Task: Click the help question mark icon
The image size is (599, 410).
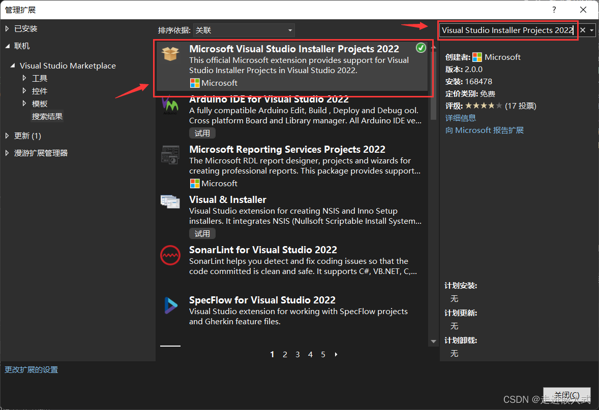Action: [554, 10]
